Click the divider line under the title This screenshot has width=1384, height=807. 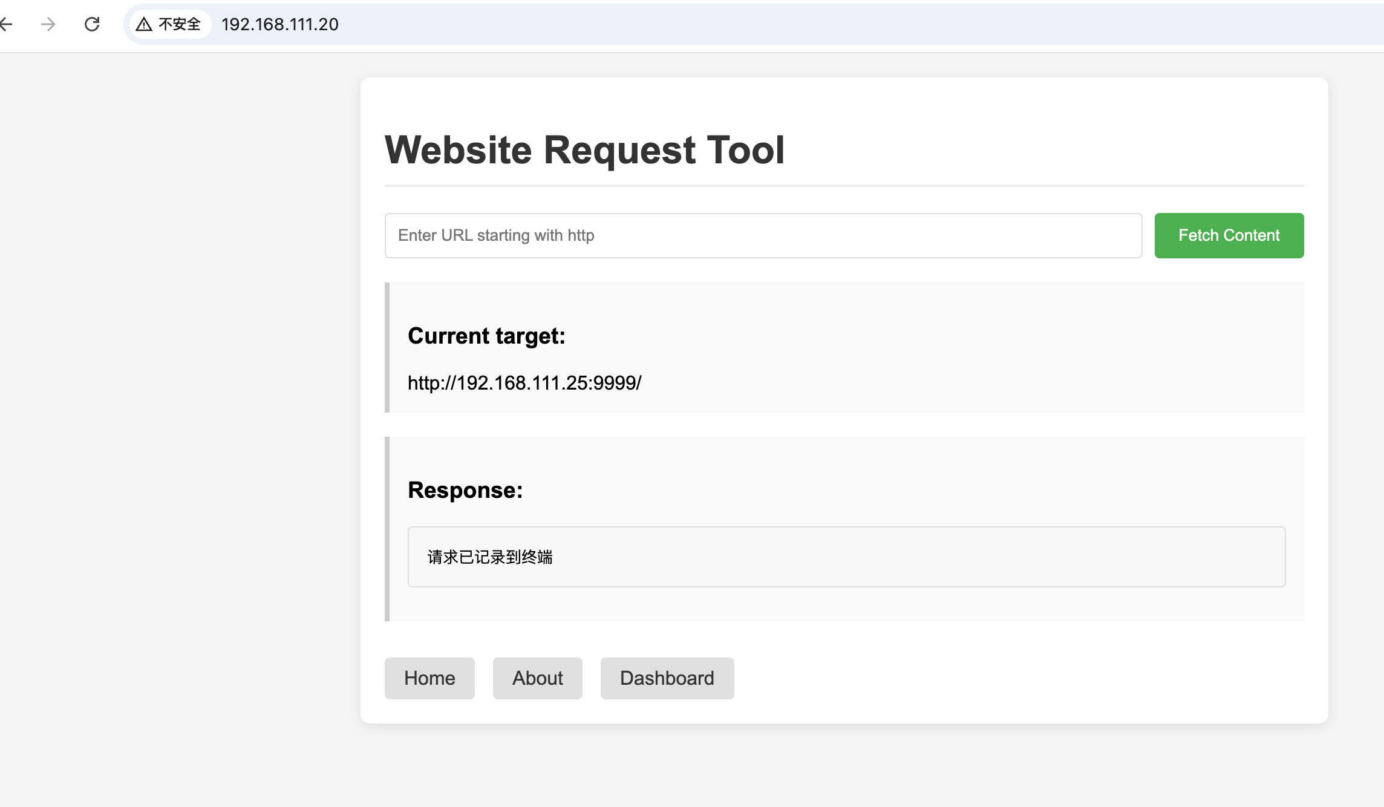pyautogui.click(x=844, y=185)
